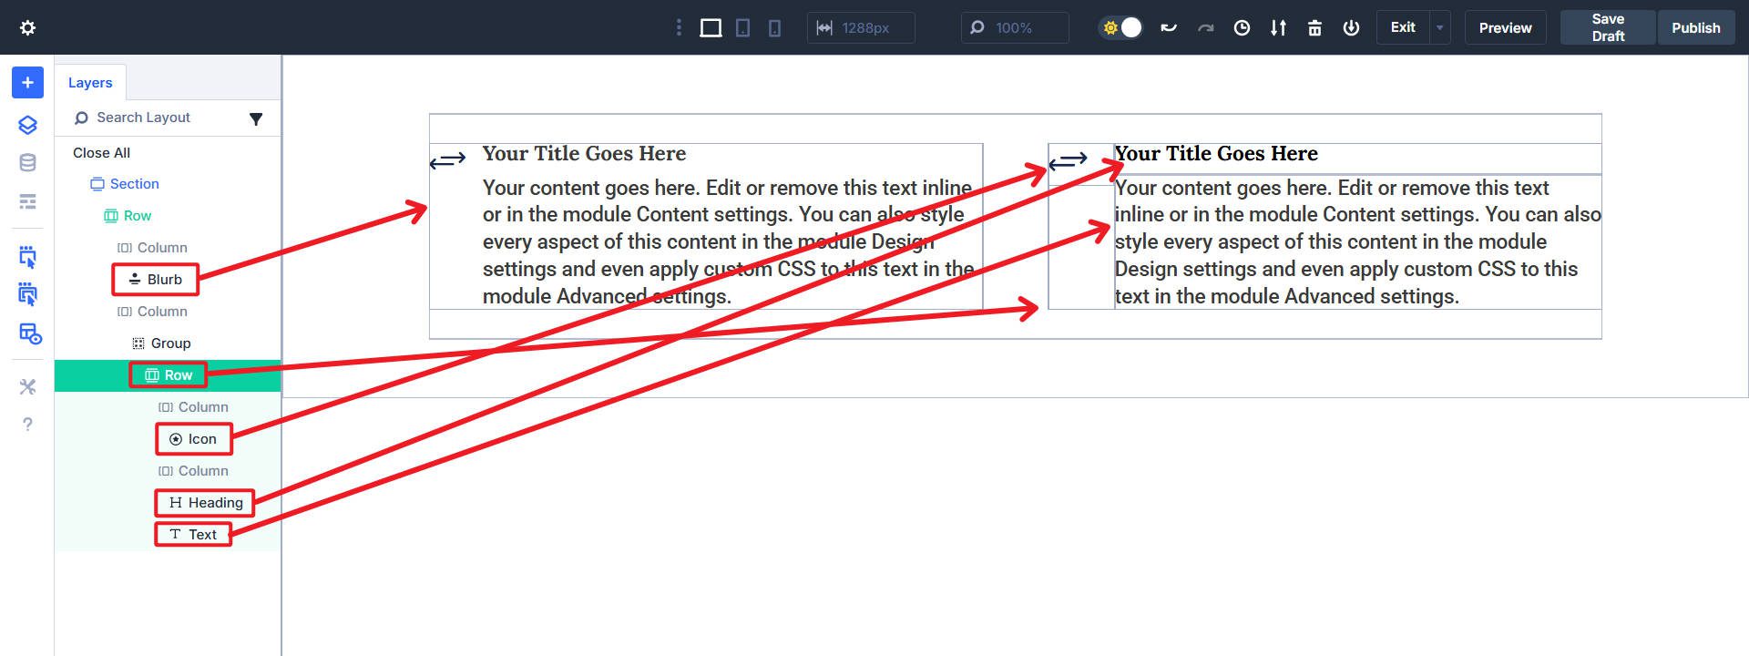The width and height of the screenshot is (1749, 656).
Task: Open the layer filter funnel dropdown
Action: point(256,118)
